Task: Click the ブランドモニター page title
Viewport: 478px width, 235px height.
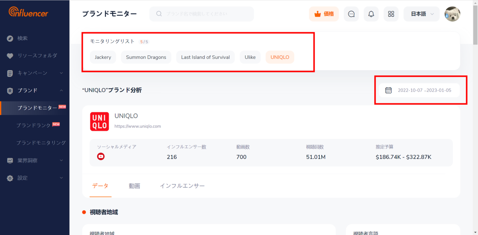Action: [x=109, y=14]
